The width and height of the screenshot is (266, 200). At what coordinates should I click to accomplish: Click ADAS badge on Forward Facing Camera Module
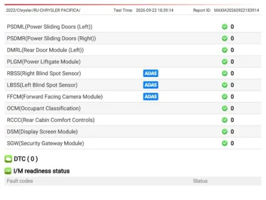[x=151, y=97]
